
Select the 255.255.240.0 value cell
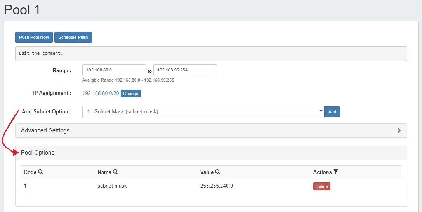coord(216,186)
